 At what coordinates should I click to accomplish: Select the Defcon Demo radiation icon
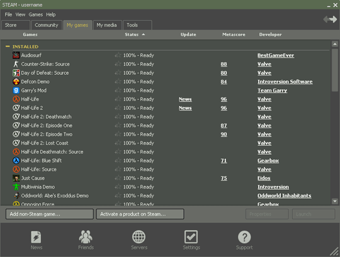point(16,82)
